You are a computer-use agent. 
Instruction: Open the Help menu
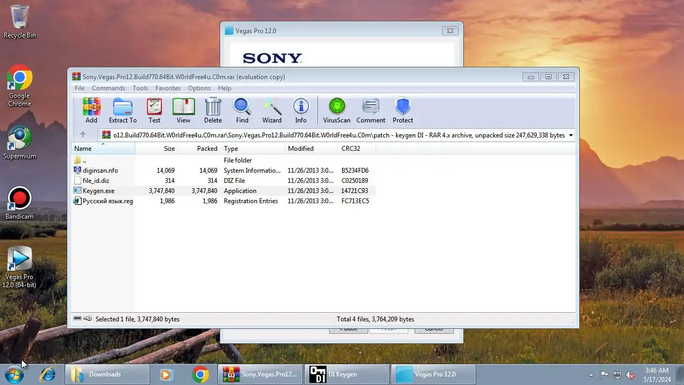[x=224, y=88]
